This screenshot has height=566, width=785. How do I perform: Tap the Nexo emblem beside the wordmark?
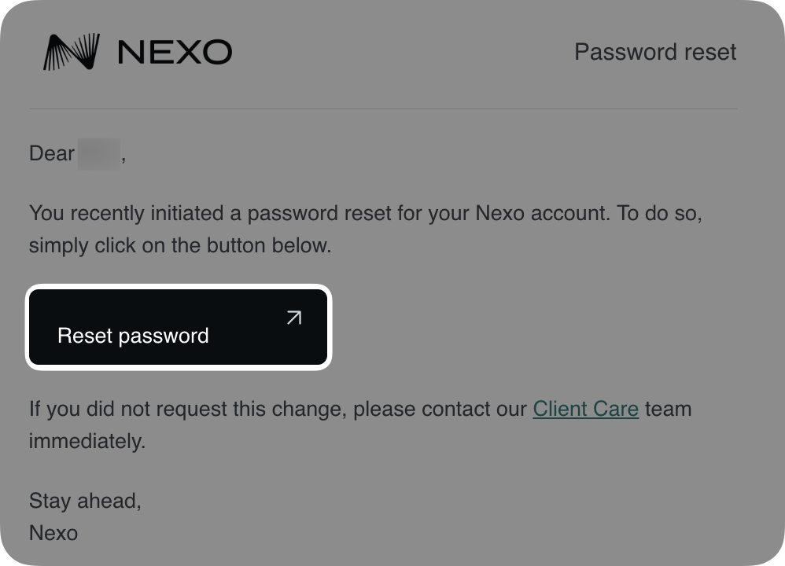tap(69, 51)
